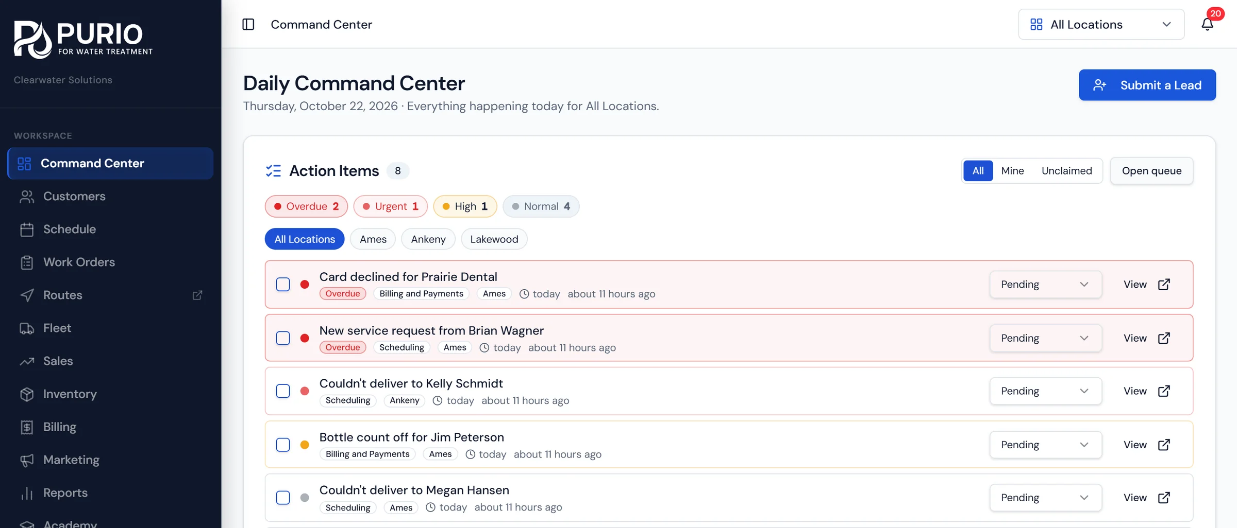Click the Overdue badge on Brian Wagner row
The image size is (1237, 528).
(x=343, y=347)
